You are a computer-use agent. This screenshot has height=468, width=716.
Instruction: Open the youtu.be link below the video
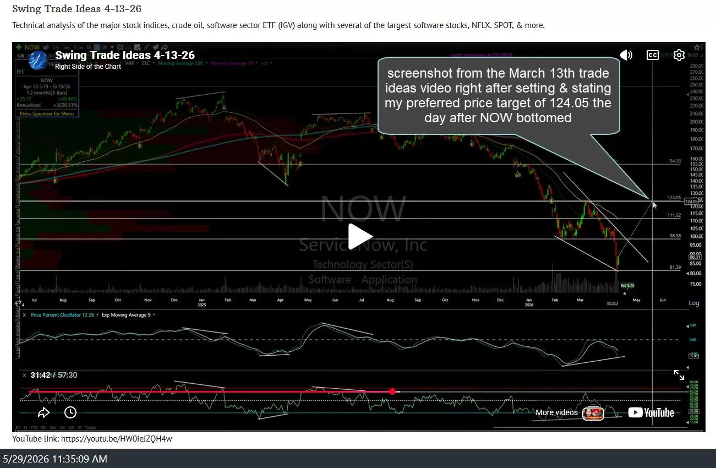click(x=116, y=439)
